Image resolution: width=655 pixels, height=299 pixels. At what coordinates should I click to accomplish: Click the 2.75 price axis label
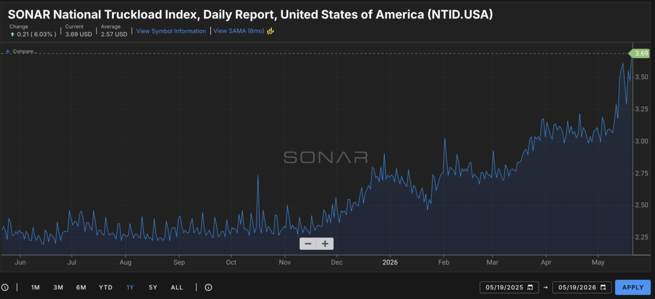642,173
